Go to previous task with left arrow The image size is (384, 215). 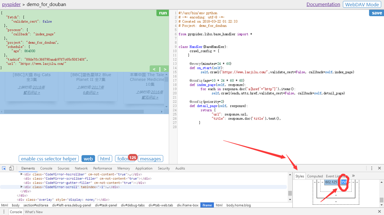click(x=154, y=69)
